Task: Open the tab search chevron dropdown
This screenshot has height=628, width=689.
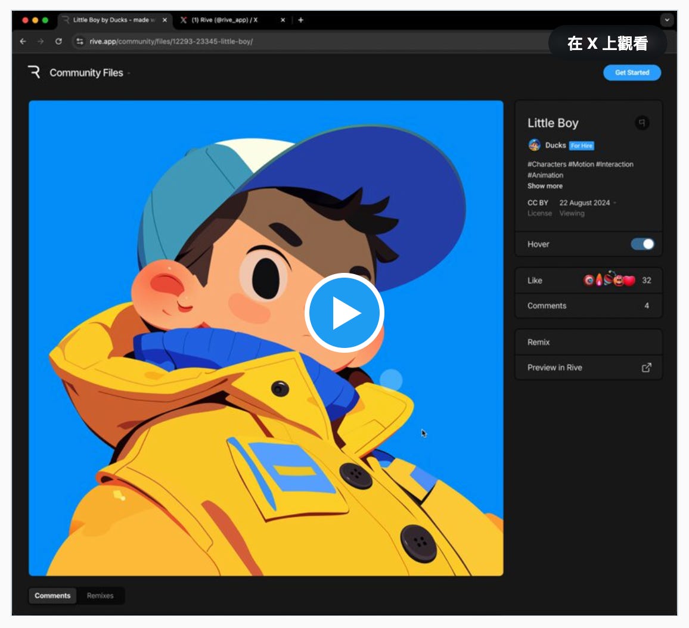Action: click(666, 20)
